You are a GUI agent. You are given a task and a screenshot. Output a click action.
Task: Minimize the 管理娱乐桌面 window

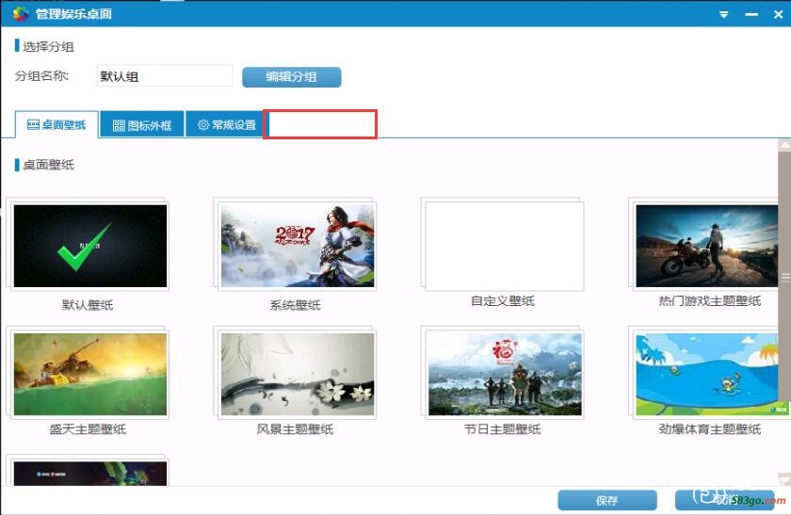click(751, 15)
